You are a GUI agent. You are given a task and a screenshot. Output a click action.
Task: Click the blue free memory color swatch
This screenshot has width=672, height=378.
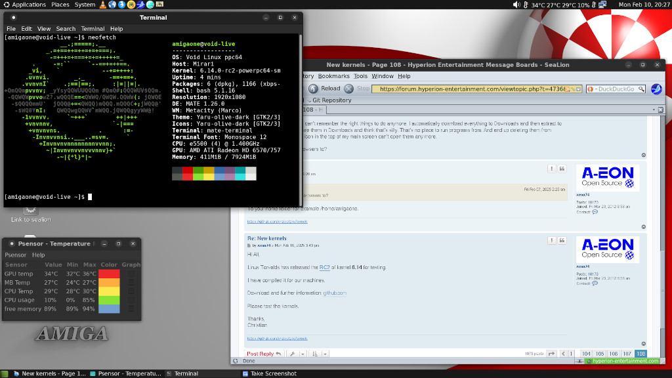coord(109,309)
